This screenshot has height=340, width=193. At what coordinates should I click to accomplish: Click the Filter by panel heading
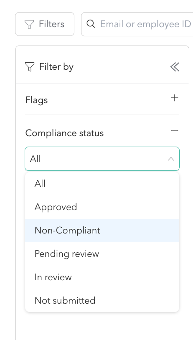coord(56,67)
